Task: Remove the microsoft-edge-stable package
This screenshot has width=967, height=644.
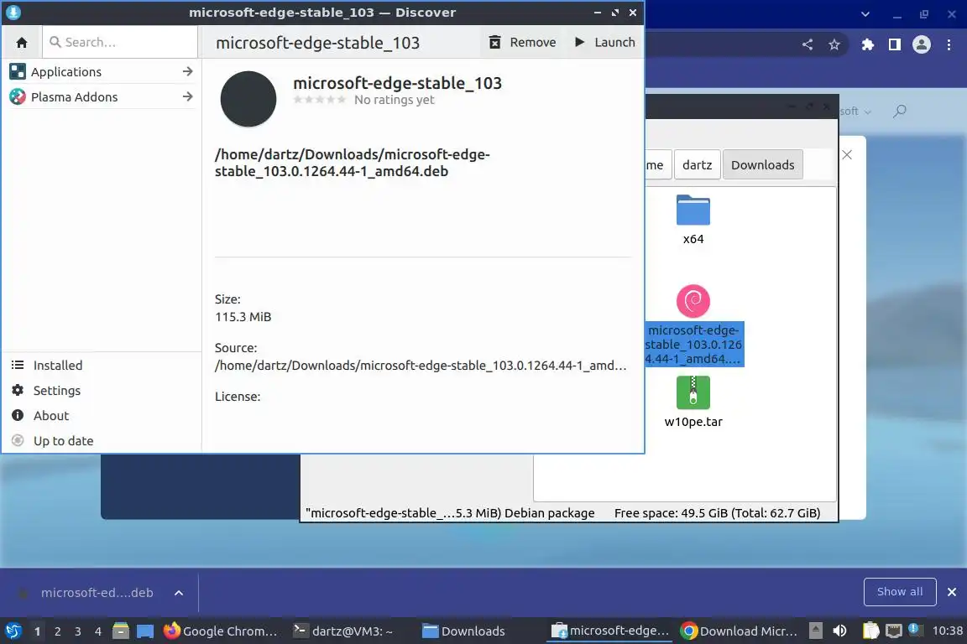Action: (x=522, y=42)
